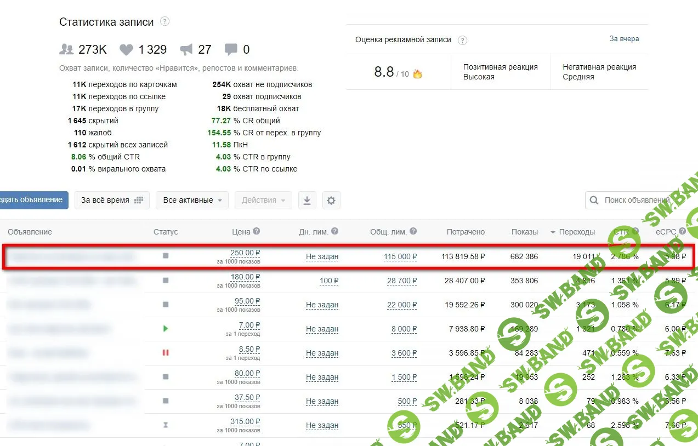Edit the total limit 8 000 ₽
This screenshot has width=698, height=446.
pos(404,329)
